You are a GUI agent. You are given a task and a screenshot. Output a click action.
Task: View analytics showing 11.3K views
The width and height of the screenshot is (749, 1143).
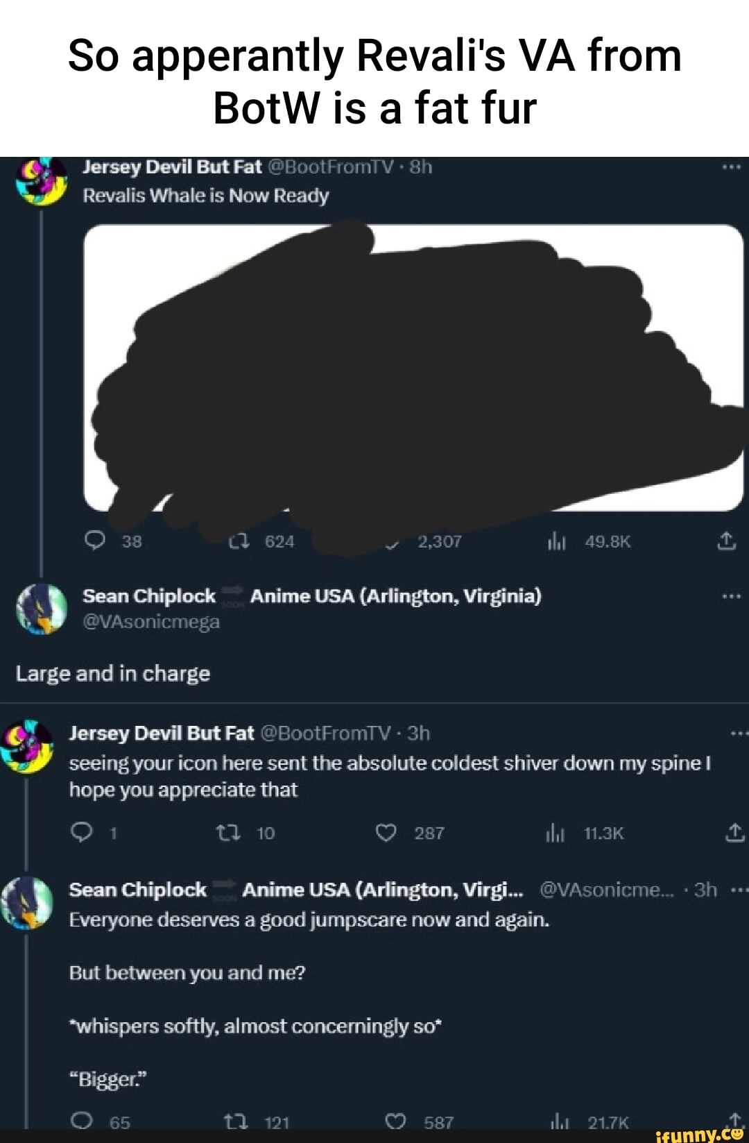[x=556, y=833]
